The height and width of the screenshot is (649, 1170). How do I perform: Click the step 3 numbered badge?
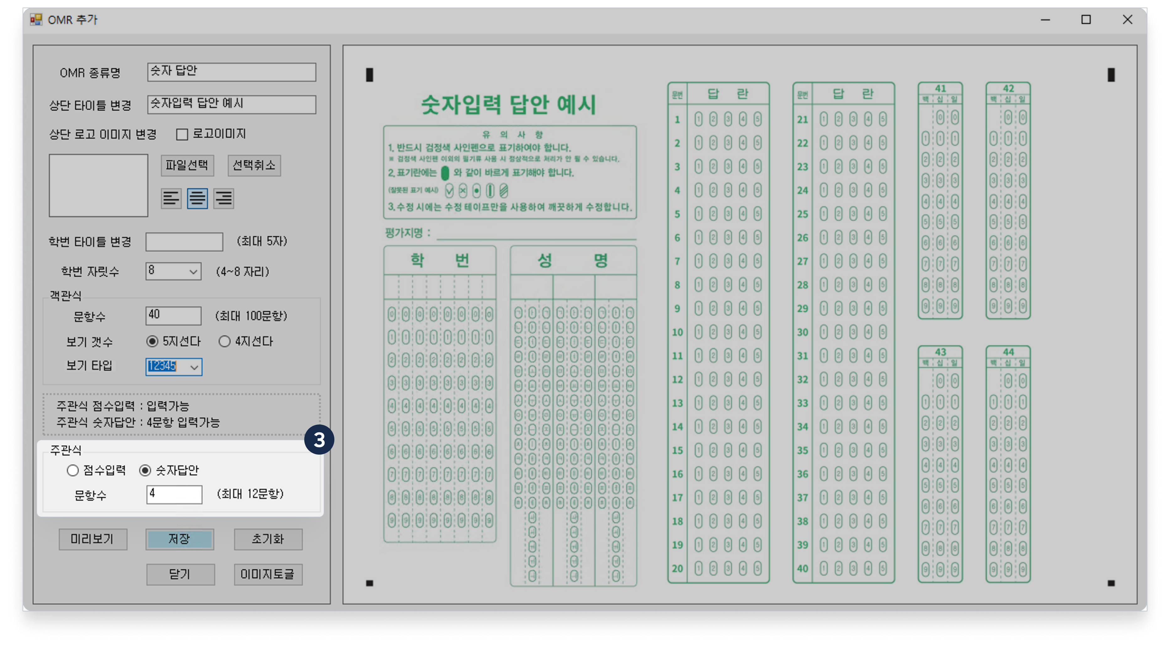pos(319,439)
